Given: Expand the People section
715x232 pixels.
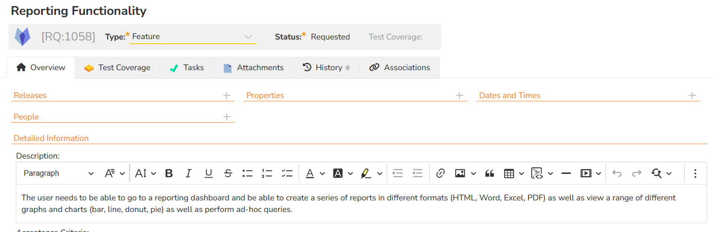Looking at the screenshot, I should 227,117.
